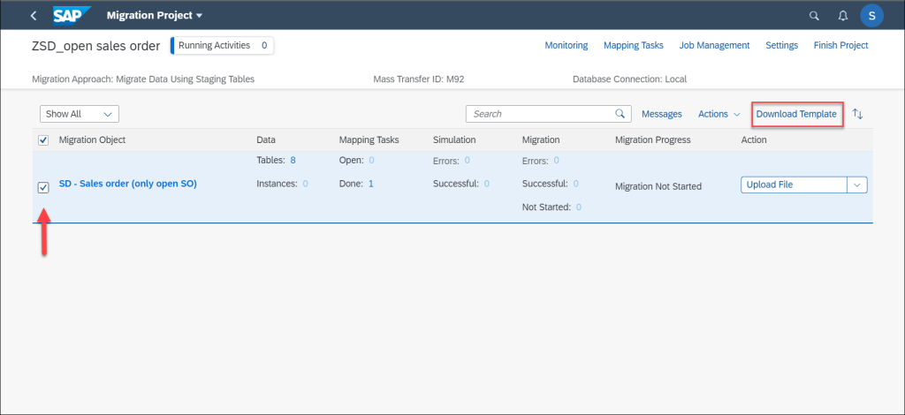Image resolution: width=905 pixels, height=415 pixels.
Task: Click Simulation Successful count 0
Action: tap(487, 184)
